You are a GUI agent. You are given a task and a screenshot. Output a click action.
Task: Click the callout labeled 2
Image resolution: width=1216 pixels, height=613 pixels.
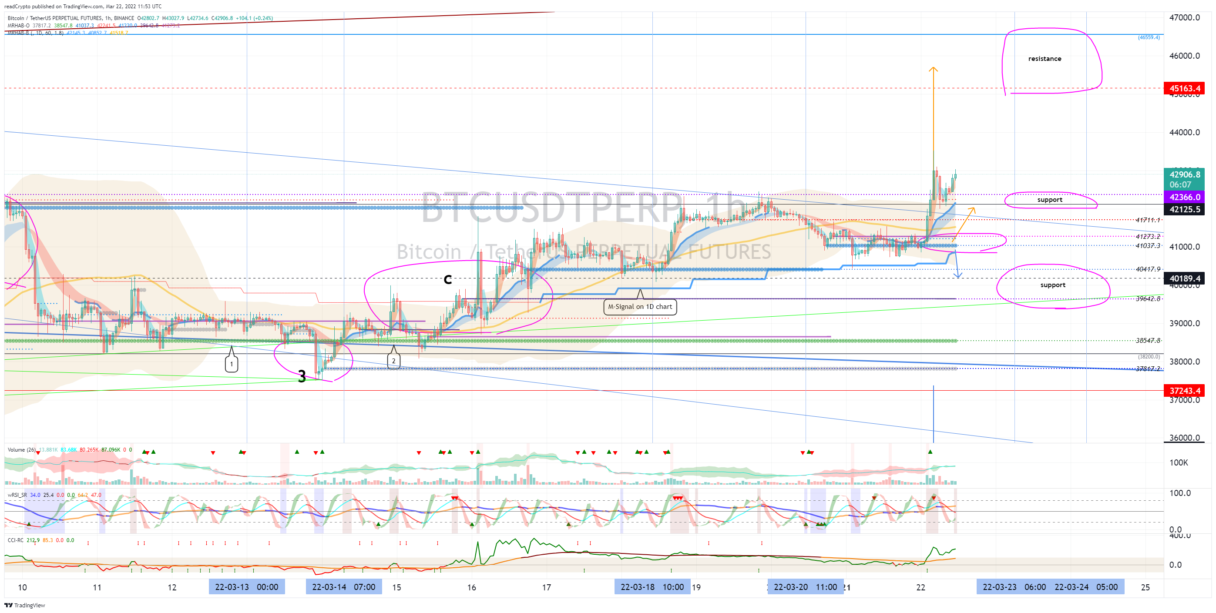tap(394, 361)
